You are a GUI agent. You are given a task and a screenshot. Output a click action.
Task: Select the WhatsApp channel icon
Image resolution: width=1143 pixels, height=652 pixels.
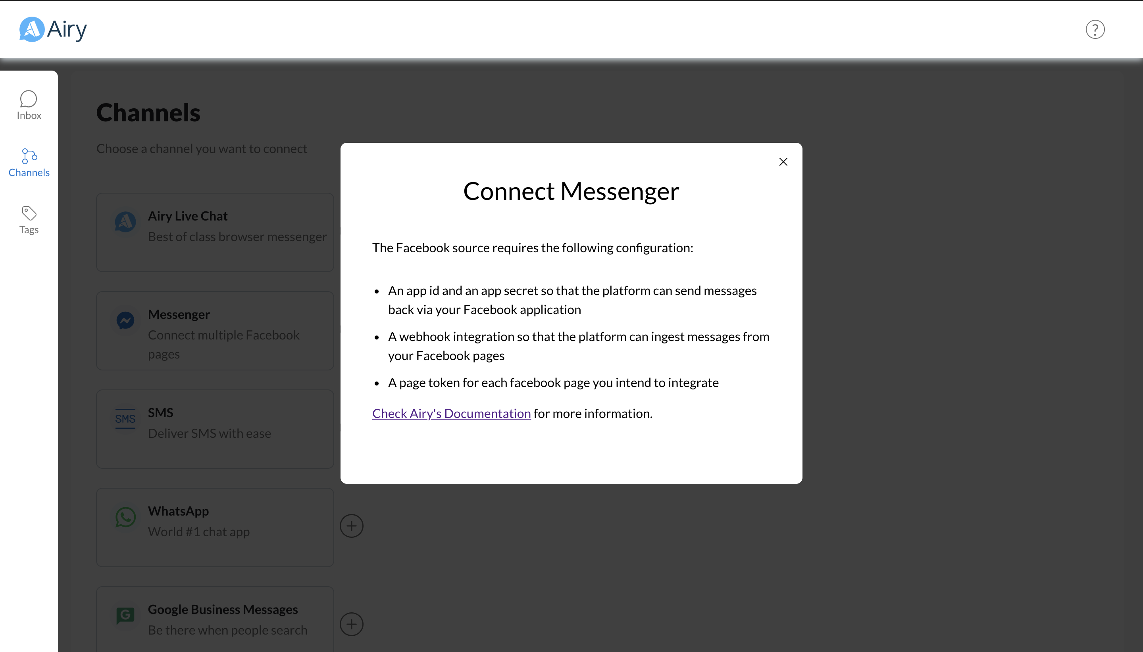[x=125, y=517]
